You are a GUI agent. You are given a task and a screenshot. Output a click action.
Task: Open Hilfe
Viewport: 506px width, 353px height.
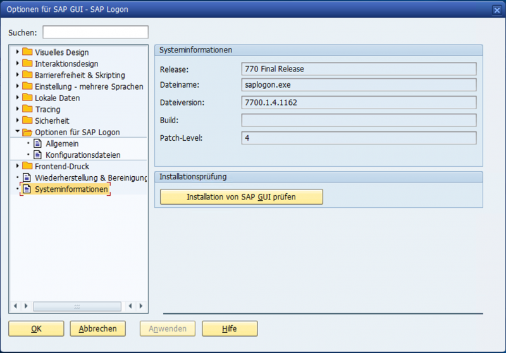pos(230,328)
